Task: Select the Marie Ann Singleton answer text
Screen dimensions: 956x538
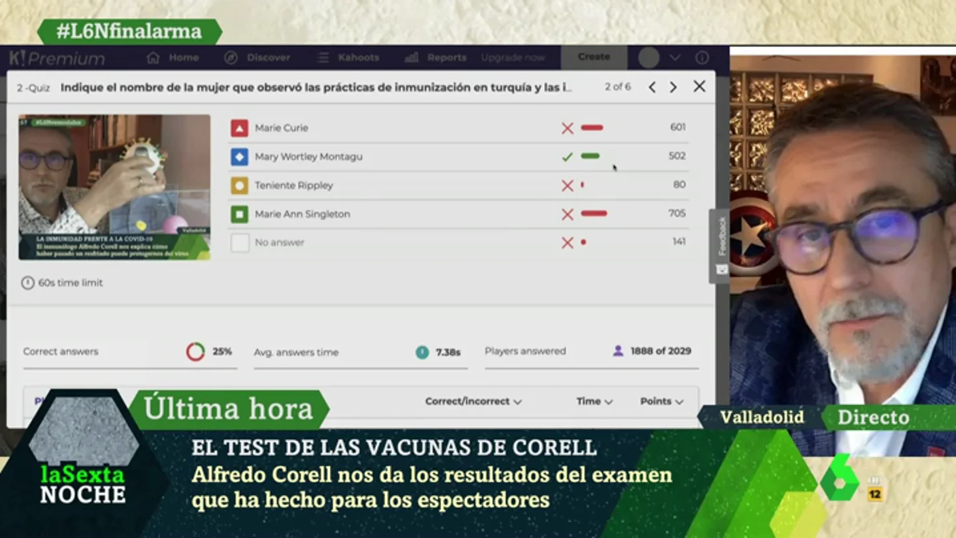Action: tap(303, 214)
